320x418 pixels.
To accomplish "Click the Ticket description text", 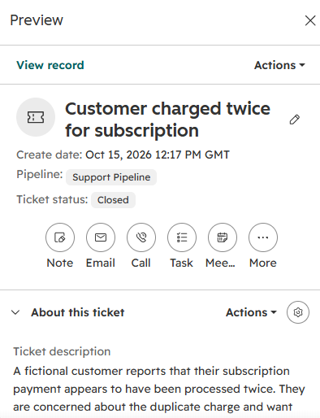I will click(159, 389).
